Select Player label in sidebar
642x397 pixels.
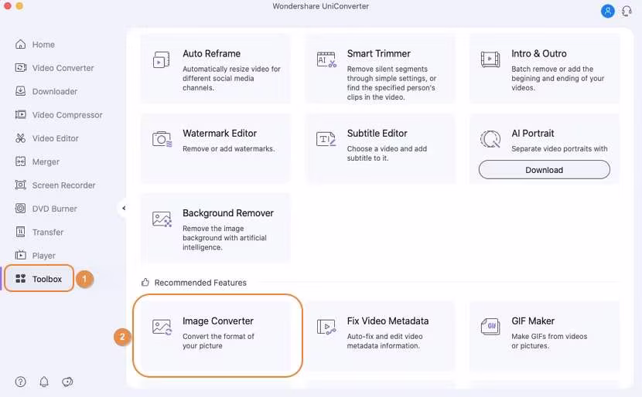click(x=44, y=256)
